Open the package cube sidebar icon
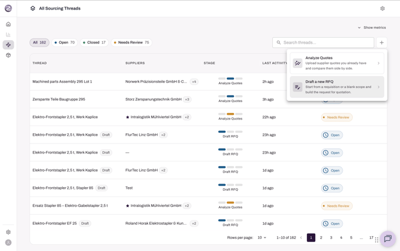The height and width of the screenshot is (251, 400). (x=8, y=55)
